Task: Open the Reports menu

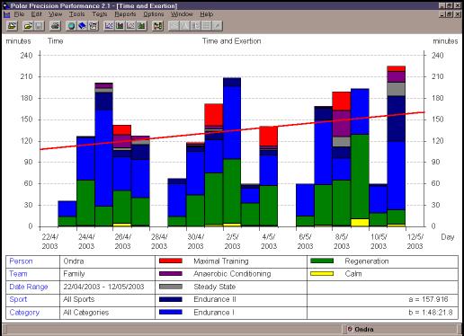Action: [125, 14]
